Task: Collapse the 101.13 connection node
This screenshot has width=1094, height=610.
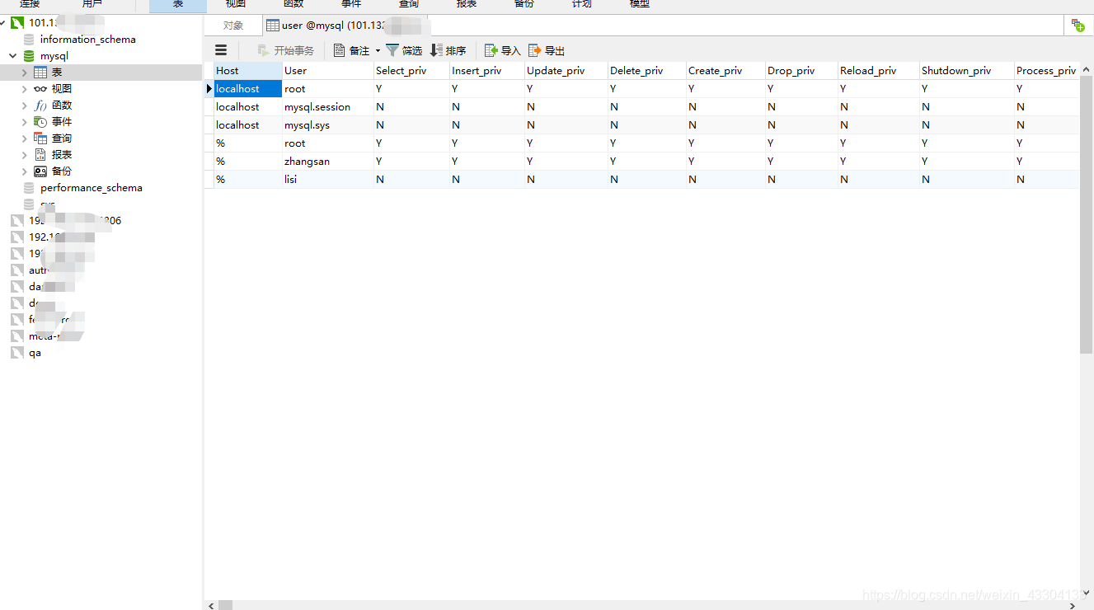Action: point(3,22)
